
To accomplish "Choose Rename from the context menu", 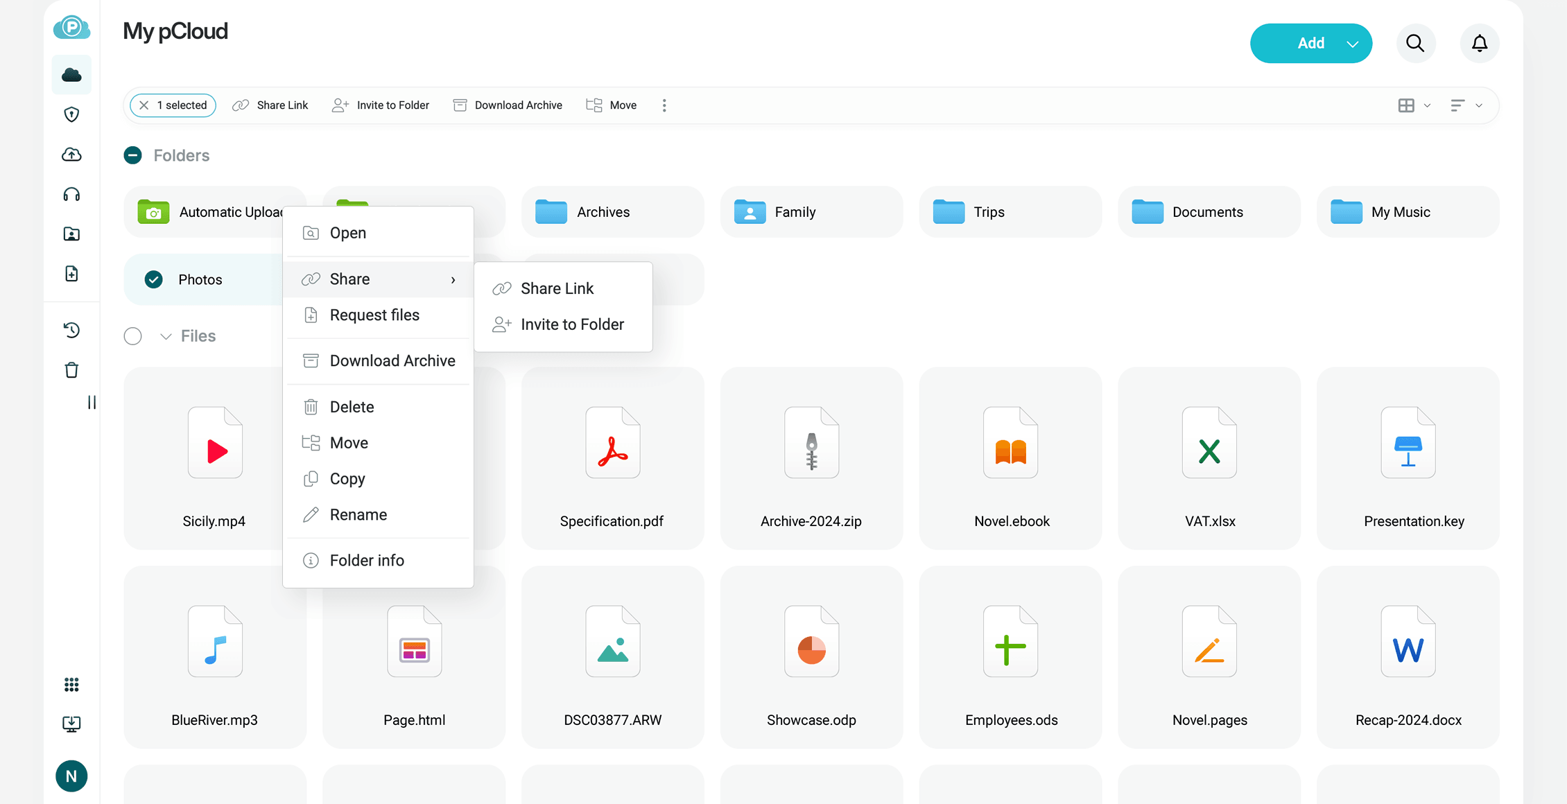I will 358,514.
